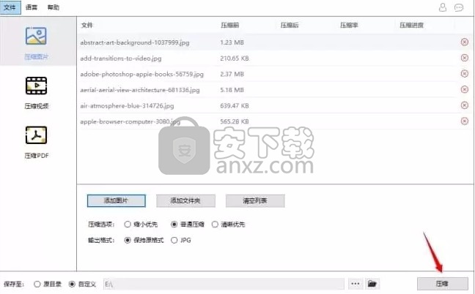
Task: Click the user account icon
Action: (x=442, y=7)
